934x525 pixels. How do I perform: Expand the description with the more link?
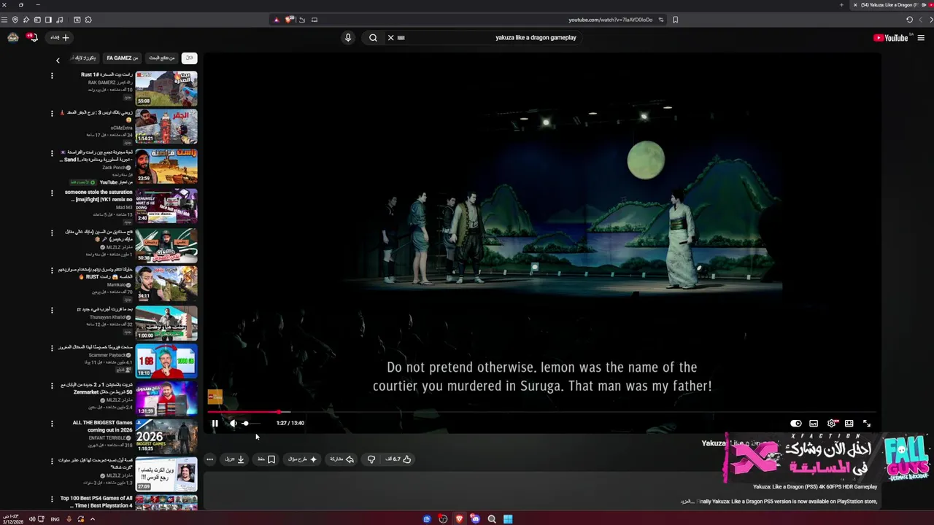[x=686, y=502]
